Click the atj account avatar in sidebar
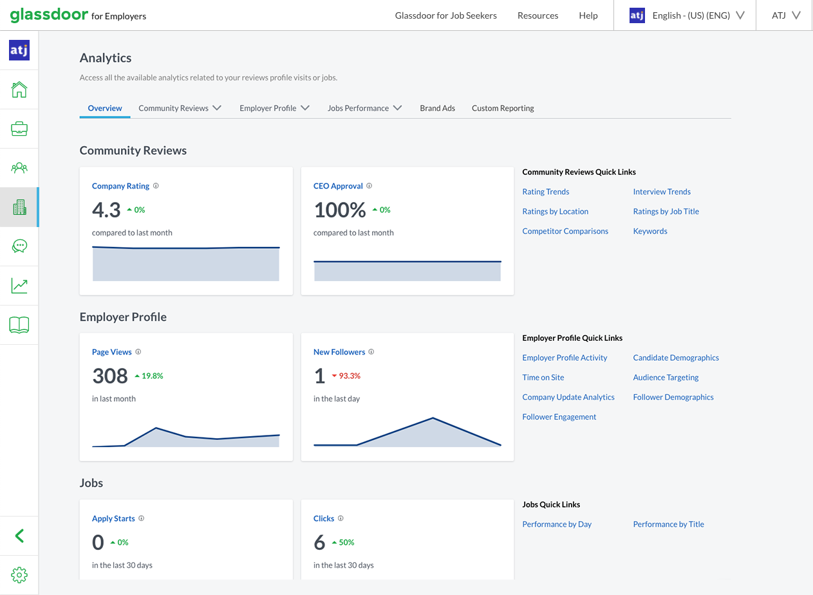Viewport: 813px width, 595px height. (x=19, y=49)
